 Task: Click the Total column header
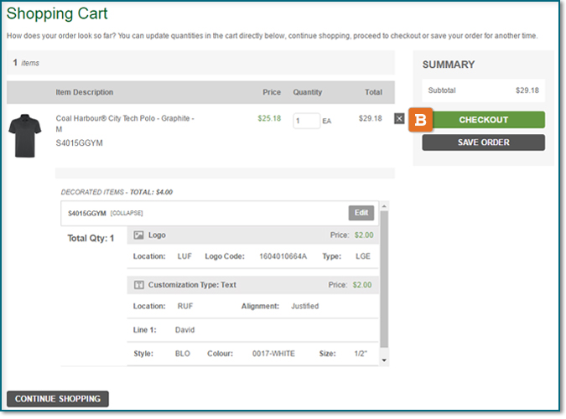[372, 92]
